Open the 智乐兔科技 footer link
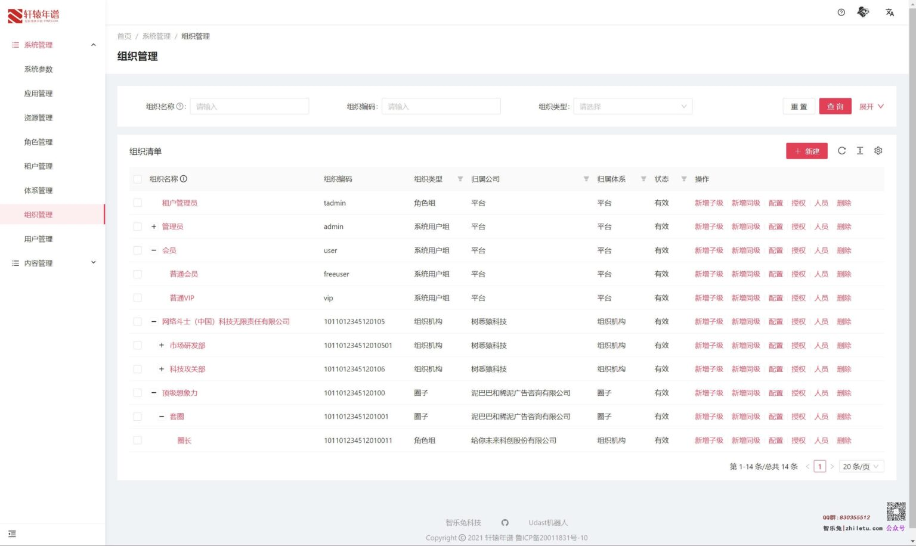The height and width of the screenshot is (546, 916). coord(463,523)
